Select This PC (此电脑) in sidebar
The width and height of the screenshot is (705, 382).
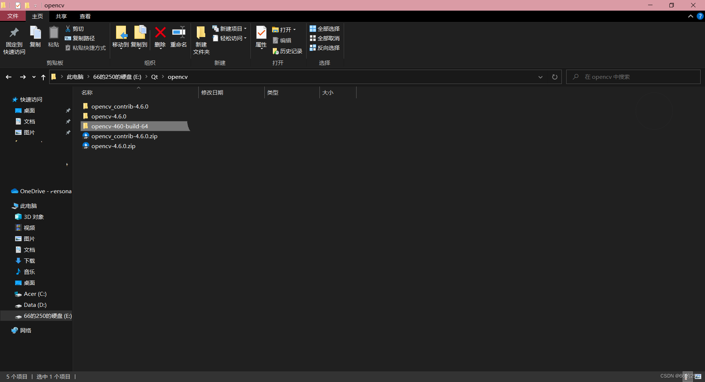click(x=28, y=206)
